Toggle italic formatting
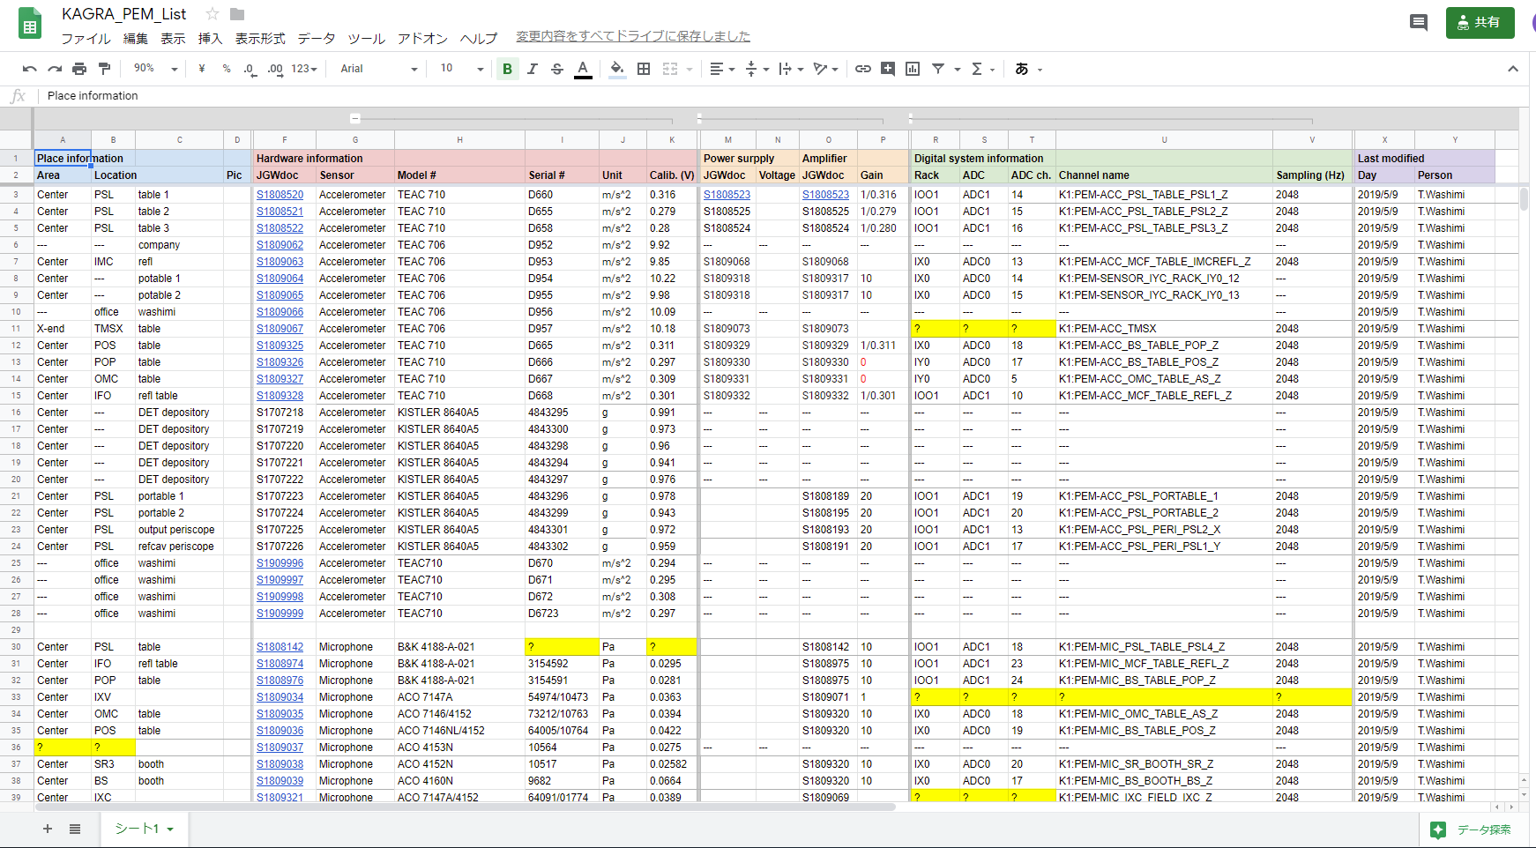 (532, 69)
